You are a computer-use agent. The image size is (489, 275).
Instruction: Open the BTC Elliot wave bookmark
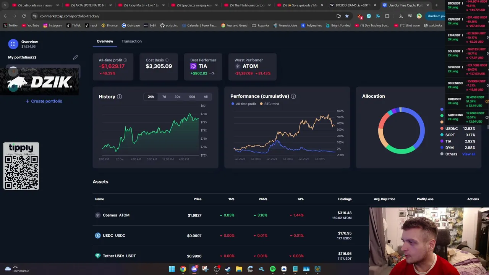[x=406, y=26]
